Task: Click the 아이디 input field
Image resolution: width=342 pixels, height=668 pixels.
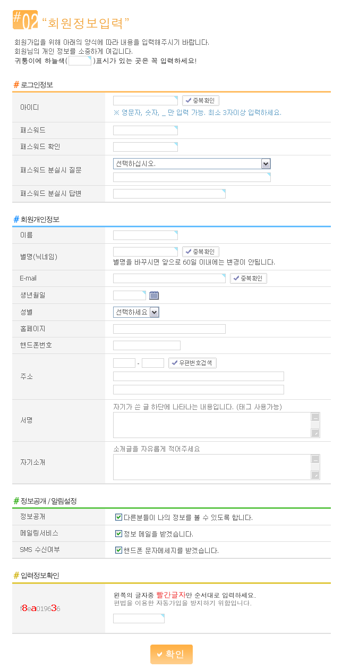Action: [145, 101]
